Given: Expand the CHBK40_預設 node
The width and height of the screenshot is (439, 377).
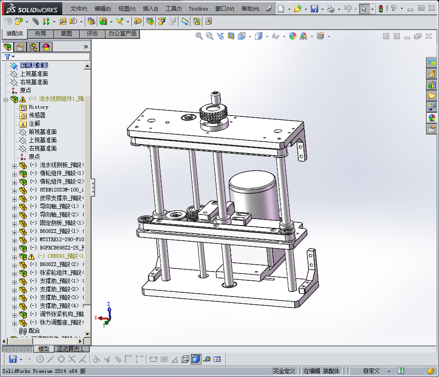Looking at the screenshot, I should (15, 257).
